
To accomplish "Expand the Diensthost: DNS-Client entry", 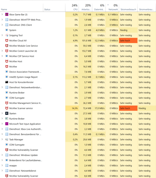I will coord(2,25).
